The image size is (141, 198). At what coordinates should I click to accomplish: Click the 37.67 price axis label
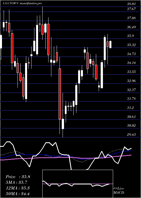pos(131,9)
